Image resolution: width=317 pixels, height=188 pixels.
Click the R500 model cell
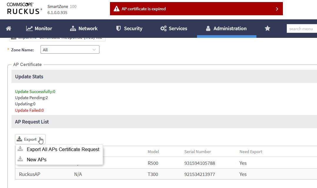pyautogui.click(x=153, y=163)
